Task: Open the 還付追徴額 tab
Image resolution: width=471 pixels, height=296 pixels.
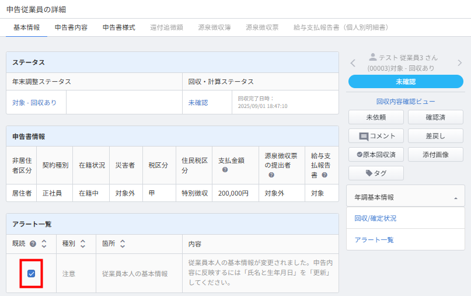Action: [167, 27]
